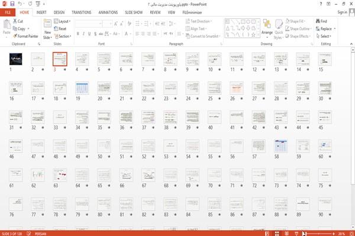Toggle Underline formatting

[89, 34]
